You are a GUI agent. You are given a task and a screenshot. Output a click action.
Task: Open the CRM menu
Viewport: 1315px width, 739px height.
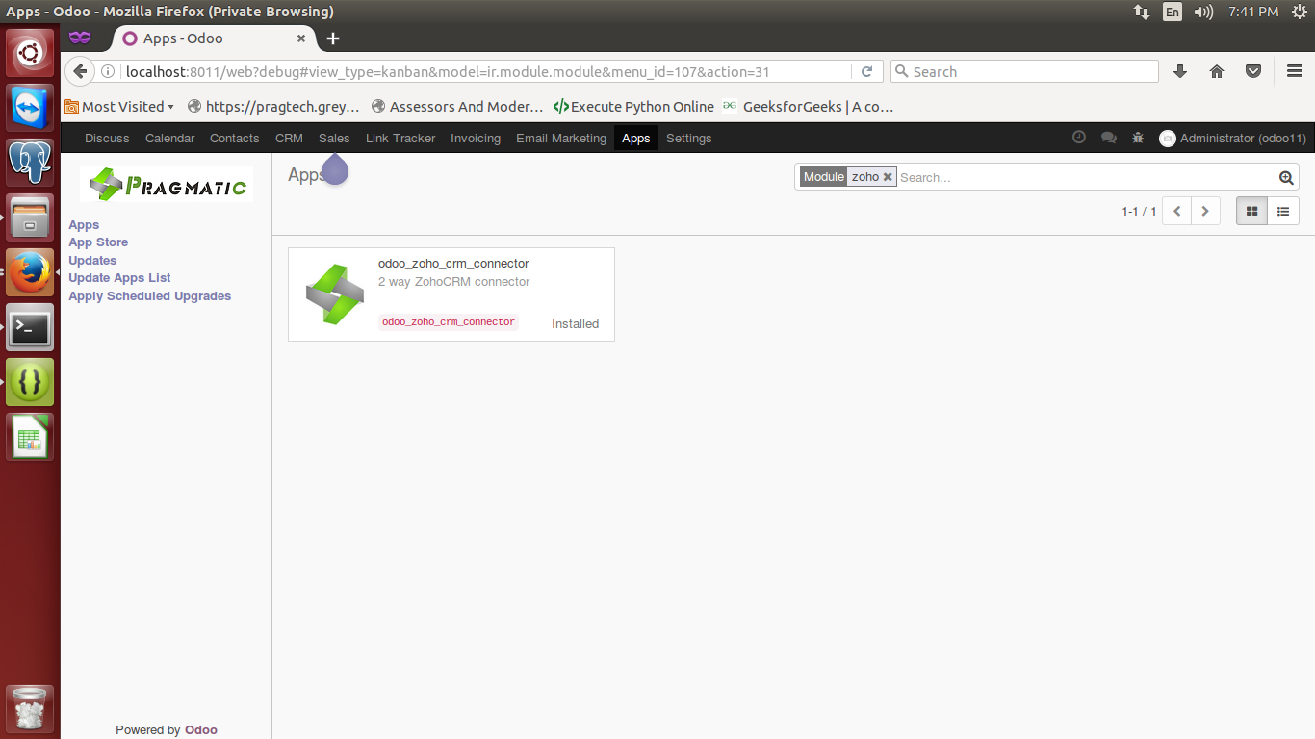click(x=289, y=138)
